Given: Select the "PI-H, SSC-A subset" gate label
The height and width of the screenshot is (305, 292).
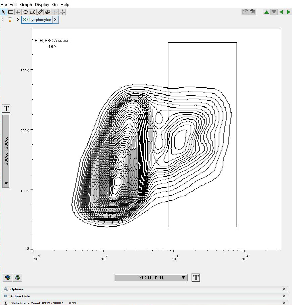Looking at the screenshot, I should pyautogui.click(x=53, y=41).
